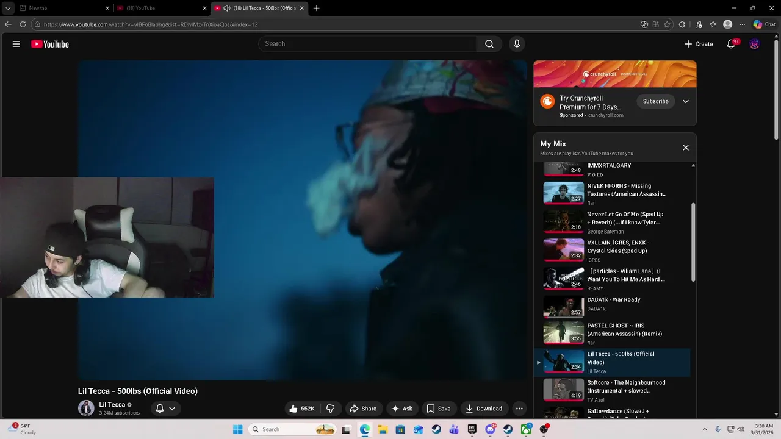Reload the page in browser
The height and width of the screenshot is (439, 781).
coord(23,24)
